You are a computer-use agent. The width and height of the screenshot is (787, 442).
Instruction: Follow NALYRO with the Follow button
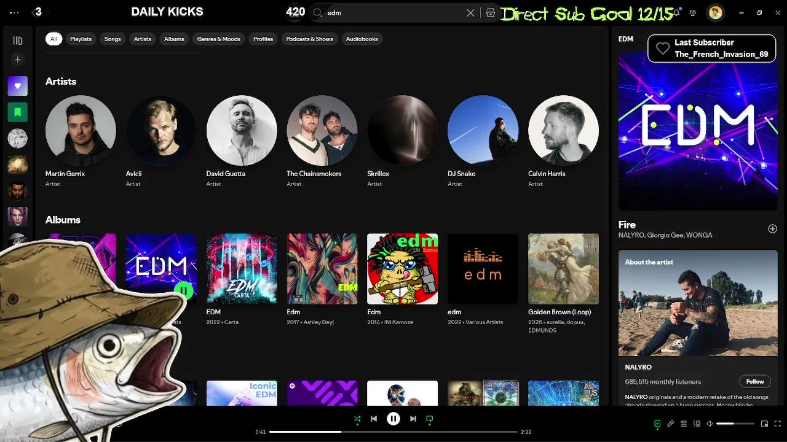tap(755, 381)
